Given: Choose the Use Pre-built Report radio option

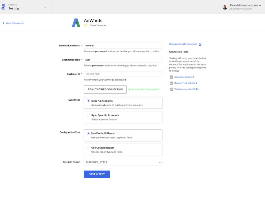Looking at the screenshot, I should (88, 133).
